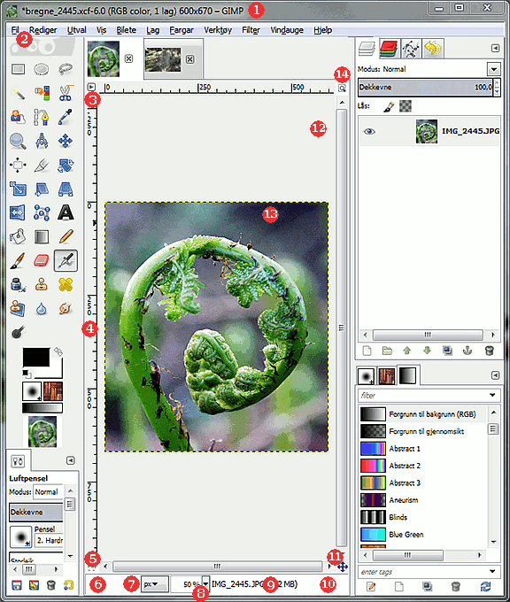The image size is (510, 602).
Task: Select the Text tool
Action: point(66,212)
